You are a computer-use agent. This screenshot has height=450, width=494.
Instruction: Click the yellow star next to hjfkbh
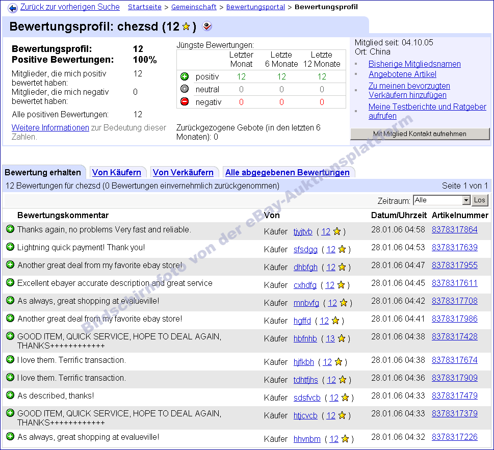coord(339,362)
